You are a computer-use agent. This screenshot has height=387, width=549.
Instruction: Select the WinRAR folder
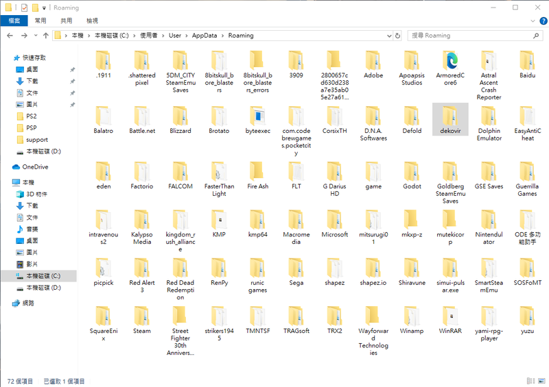click(450, 321)
